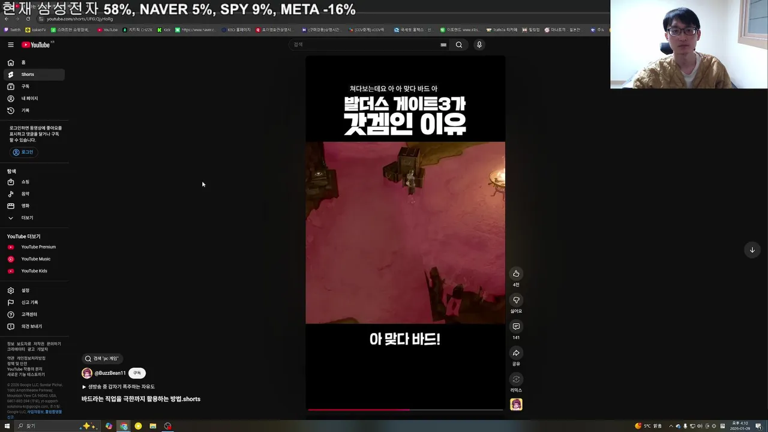Click the Short title 바드라는 직업을 극한까지 활용하는 방법.shorts

tap(141, 399)
